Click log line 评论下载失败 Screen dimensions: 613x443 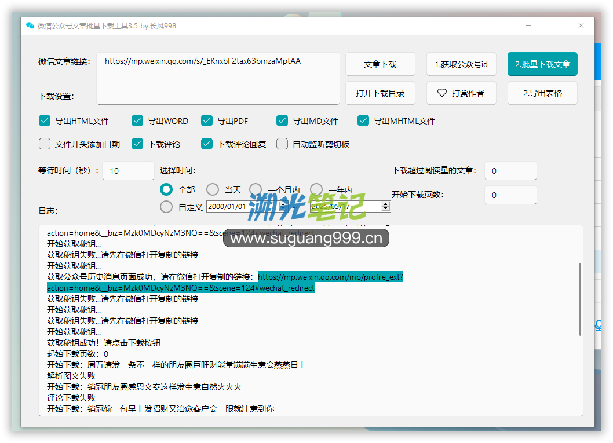point(71,397)
